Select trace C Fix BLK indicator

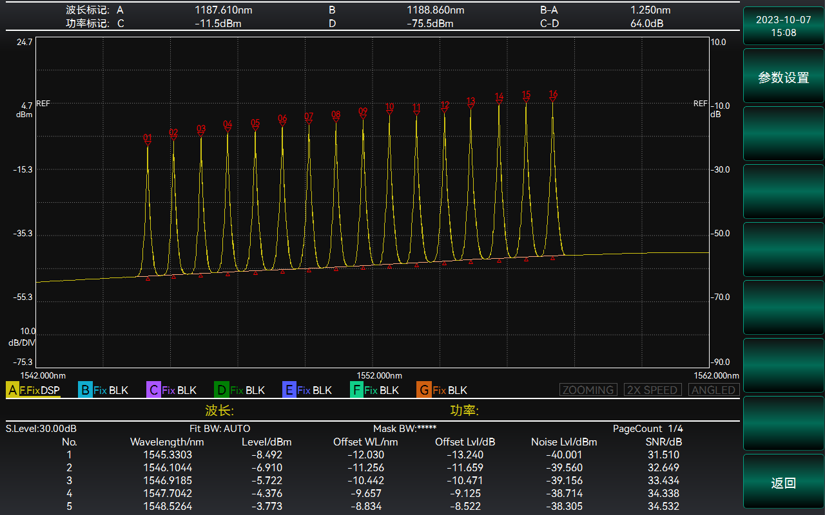click(171, 390)
